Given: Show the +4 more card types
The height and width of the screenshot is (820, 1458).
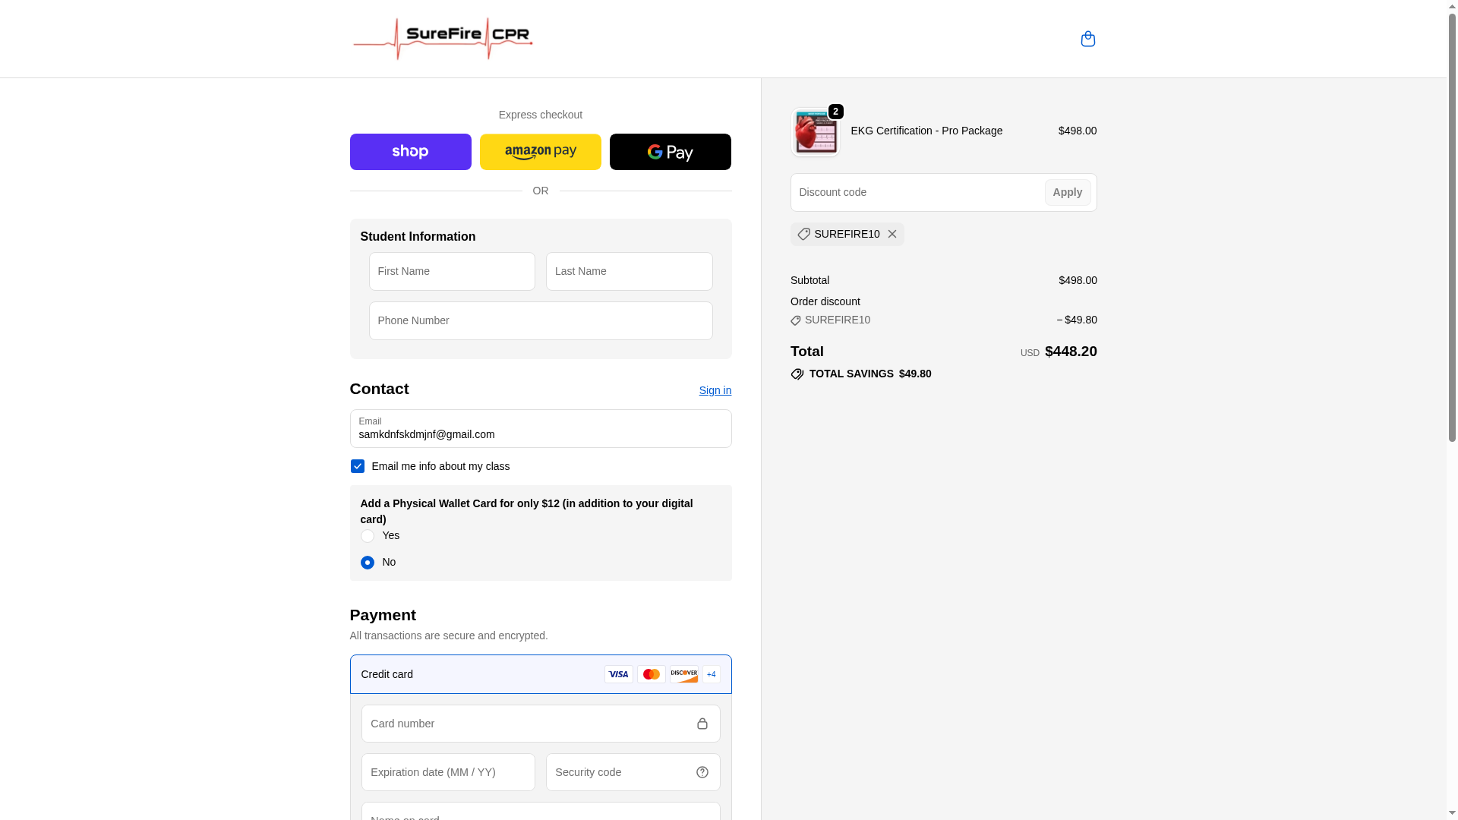Looking at the screenshot, I should tap(711, 674).
